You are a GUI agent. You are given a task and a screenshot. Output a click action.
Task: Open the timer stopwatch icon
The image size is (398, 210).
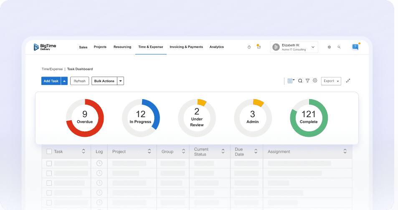click(x=249, y=47)
